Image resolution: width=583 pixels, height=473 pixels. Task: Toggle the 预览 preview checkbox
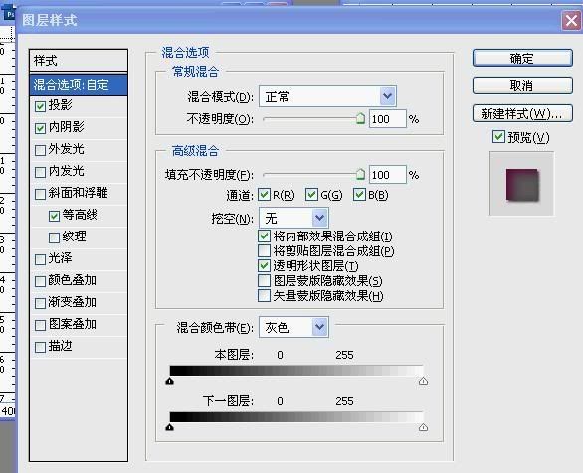tap(498, 137)
